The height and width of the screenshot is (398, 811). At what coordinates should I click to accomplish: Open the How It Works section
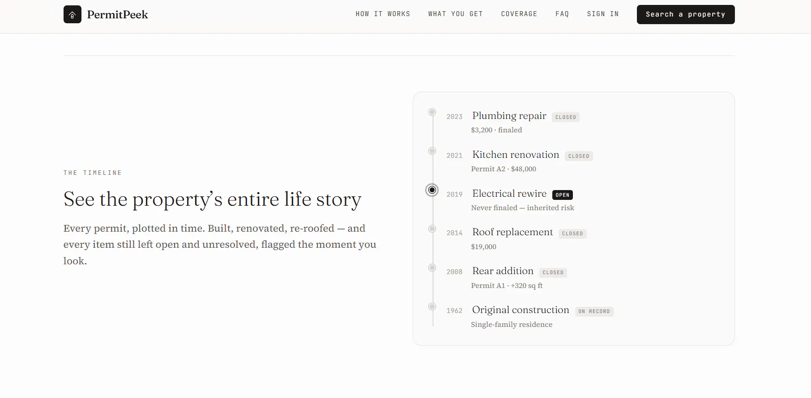pos(383,14)
